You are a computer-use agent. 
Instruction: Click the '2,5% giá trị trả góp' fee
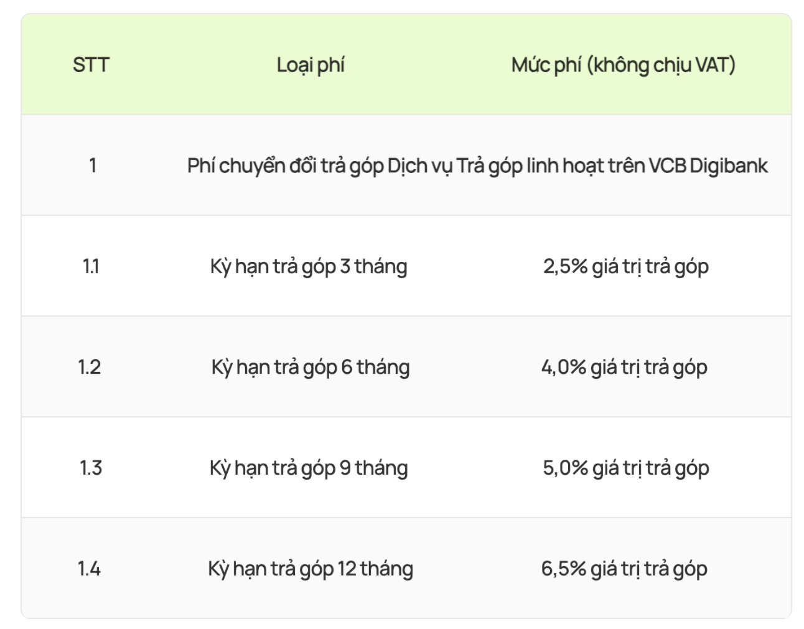tap(625, 266)
